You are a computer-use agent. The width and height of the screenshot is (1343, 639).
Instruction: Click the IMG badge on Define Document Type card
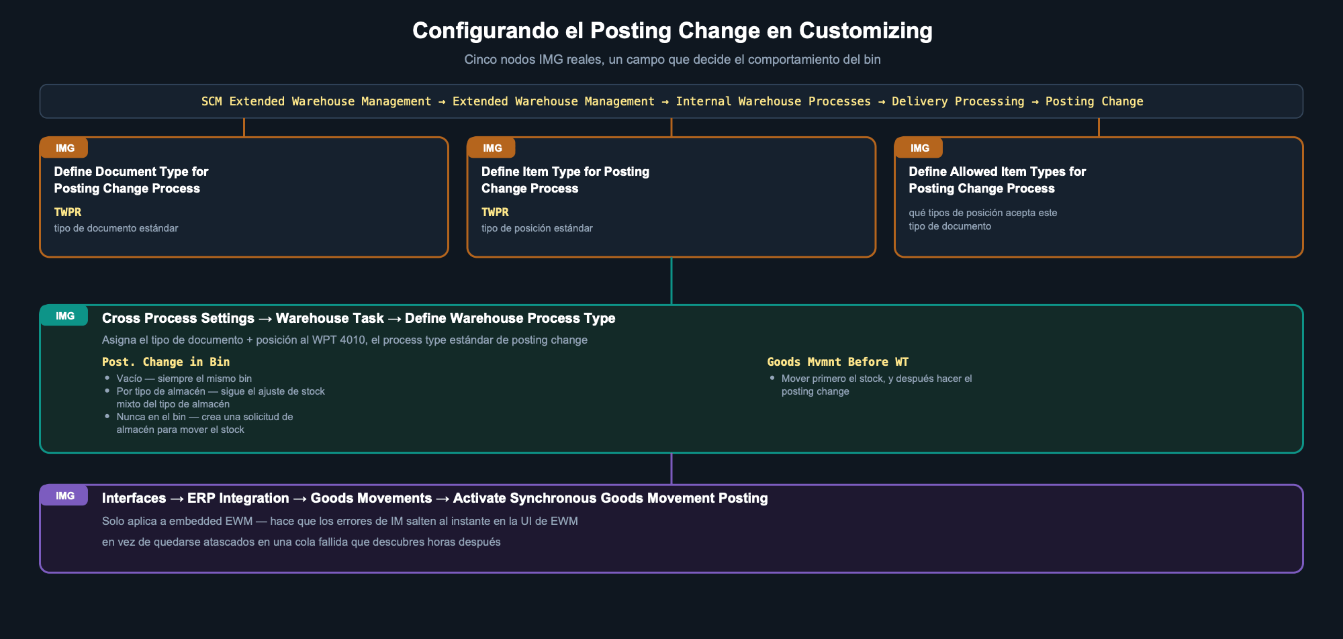tap(64, 148)
